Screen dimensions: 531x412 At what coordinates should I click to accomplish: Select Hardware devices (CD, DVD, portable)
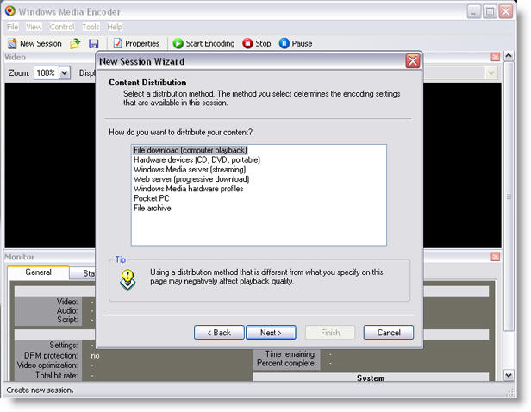pyautogui.click(x=197, y=159)
